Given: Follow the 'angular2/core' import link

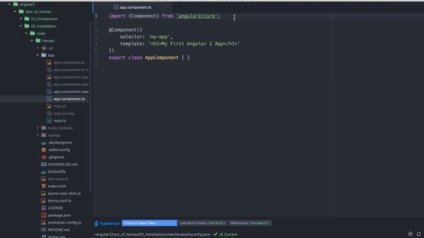Looking at the screenshot, I should [x=197, y=16].
